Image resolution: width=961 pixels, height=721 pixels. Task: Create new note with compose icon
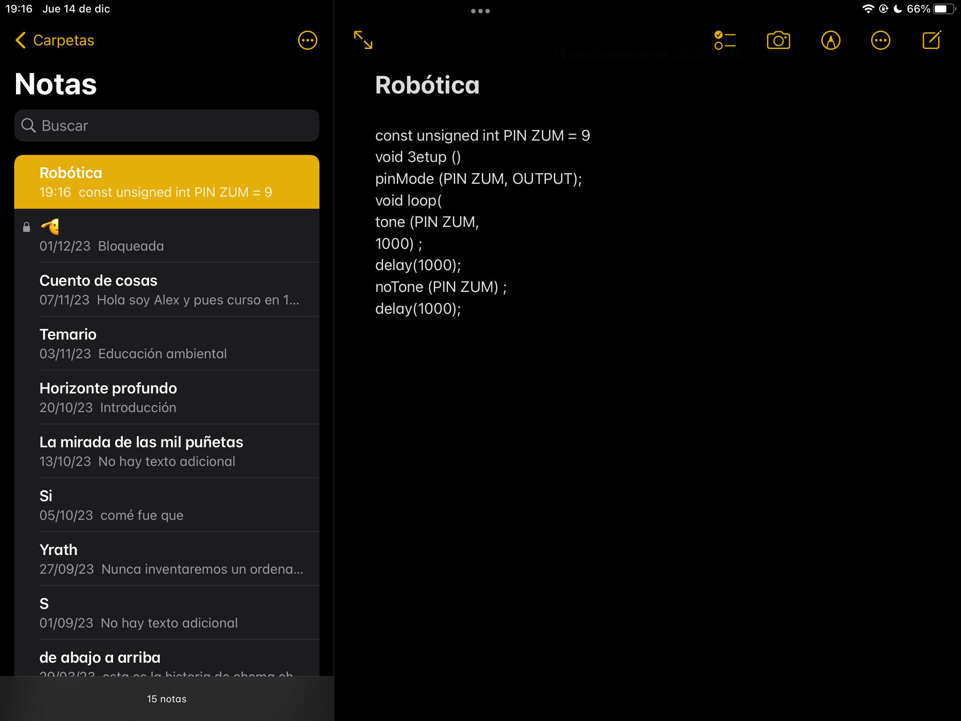tap(931, 41)
